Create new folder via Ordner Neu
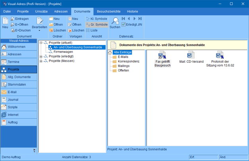 click(54, 19)
